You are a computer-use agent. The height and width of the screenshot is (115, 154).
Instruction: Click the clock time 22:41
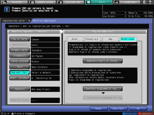click(x=5, y=114)
